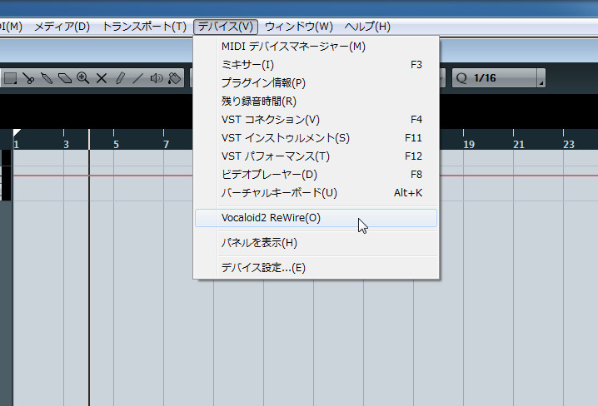Open プラグイン情報(P) menu entry
This screenshot has height=406, width=598.
click(x=316, y=83)
